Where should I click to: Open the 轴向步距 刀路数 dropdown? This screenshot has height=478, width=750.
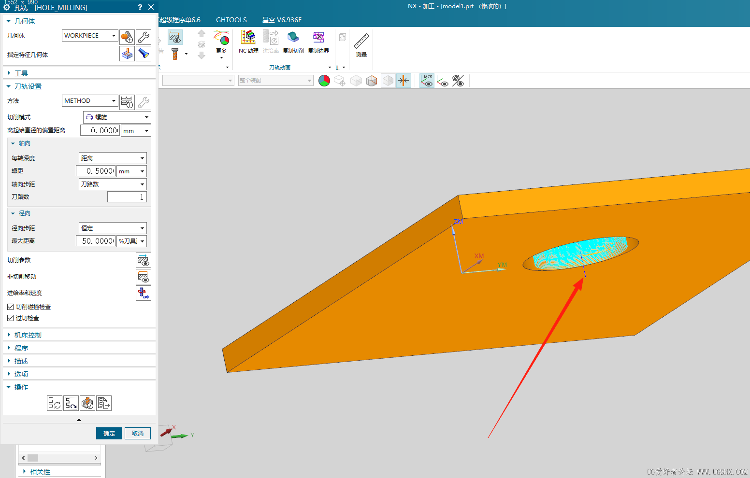pos(113,184)
